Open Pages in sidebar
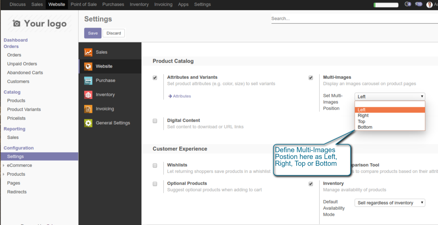Viewport: 438px width, 225px height. point(14,183)
